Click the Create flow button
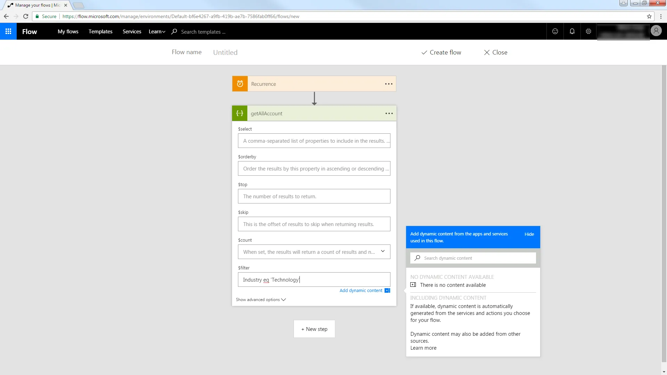This screenshot has width=667, height=375. tap(441, 52)
